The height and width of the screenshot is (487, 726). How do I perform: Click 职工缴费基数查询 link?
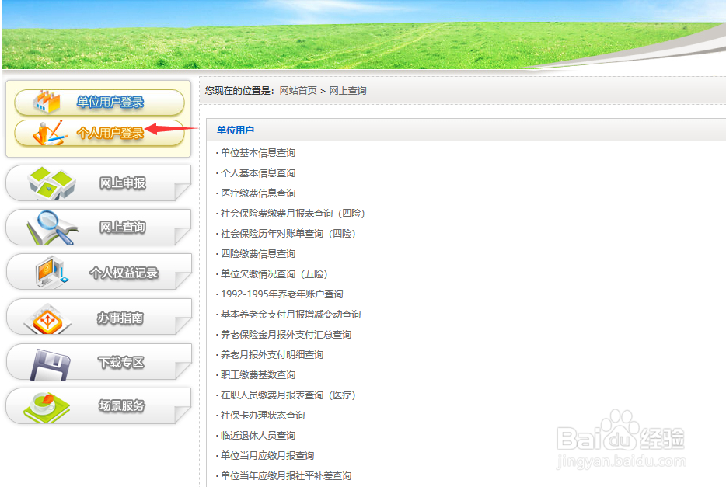[258, 374]
